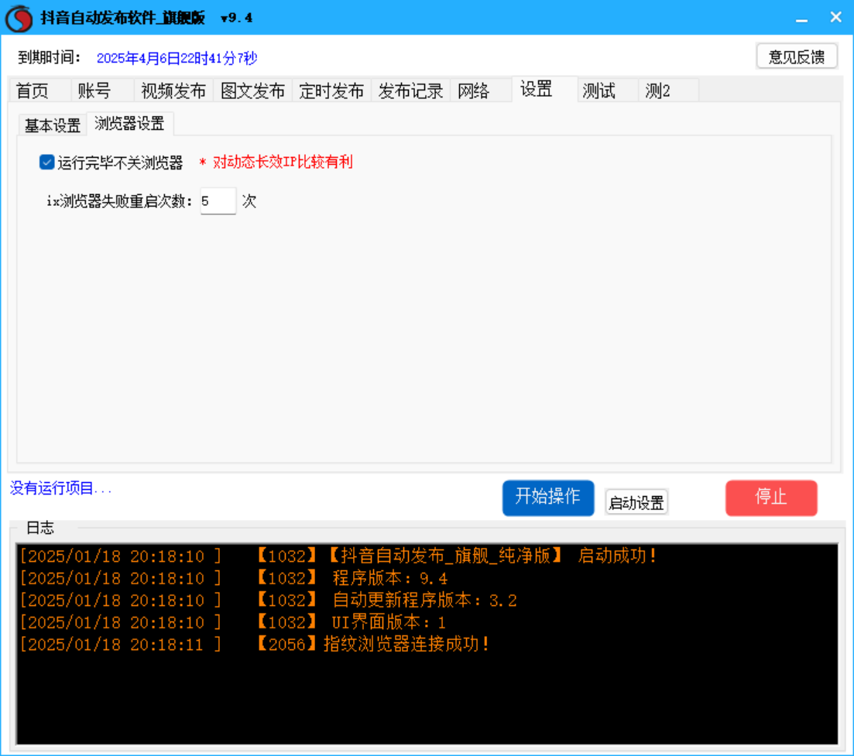
Task: Click the 到期时间 date text
Action: (177, 58)
